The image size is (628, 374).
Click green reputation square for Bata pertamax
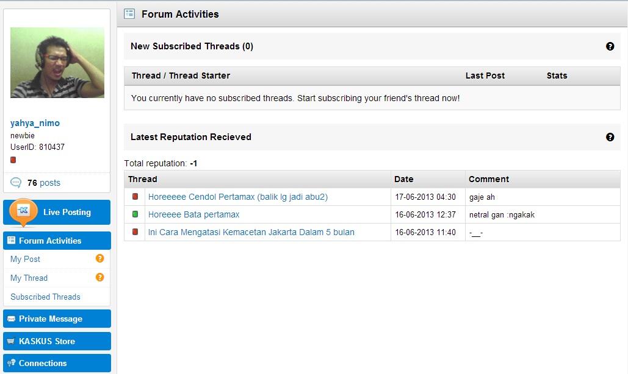tap(135, 214)
